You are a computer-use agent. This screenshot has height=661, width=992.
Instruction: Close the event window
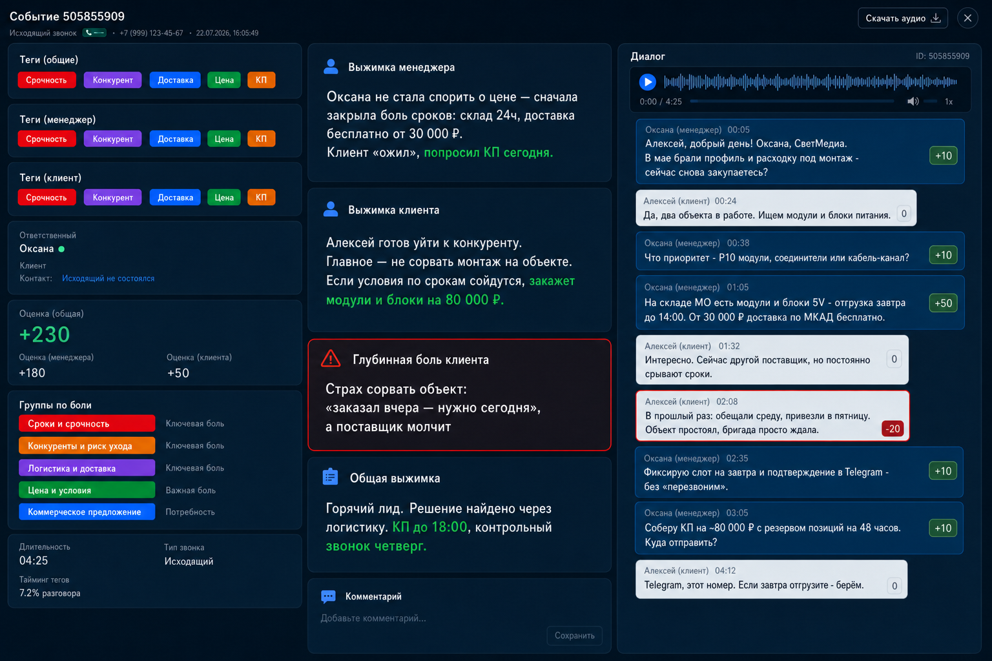click(967, 18)
